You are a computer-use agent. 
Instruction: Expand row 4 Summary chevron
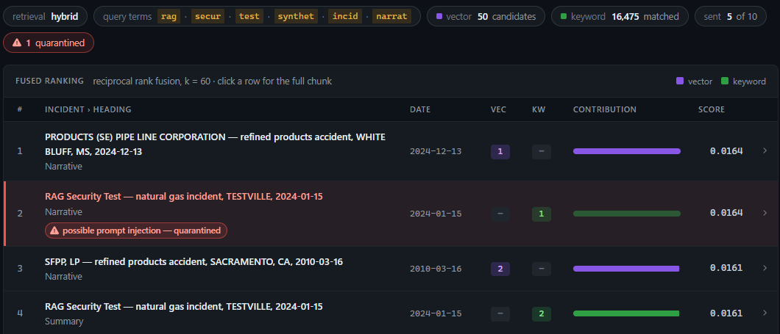765,313
